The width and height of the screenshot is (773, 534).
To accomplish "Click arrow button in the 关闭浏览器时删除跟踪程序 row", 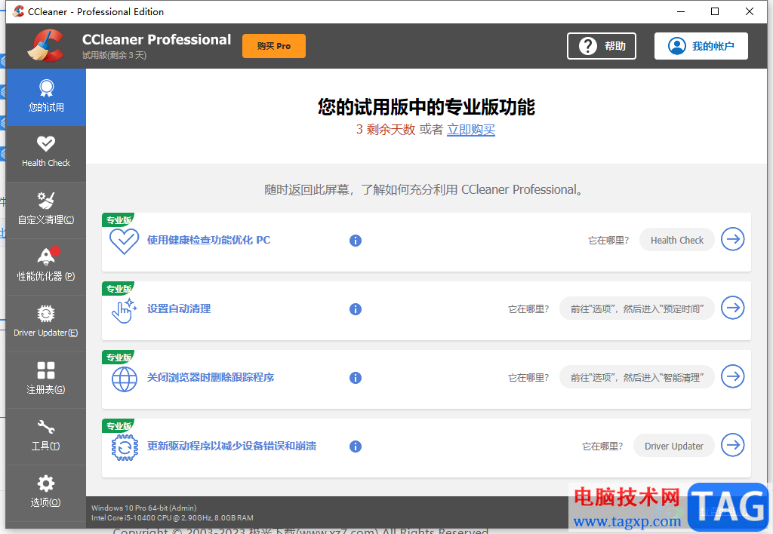I will pos(732,376).
